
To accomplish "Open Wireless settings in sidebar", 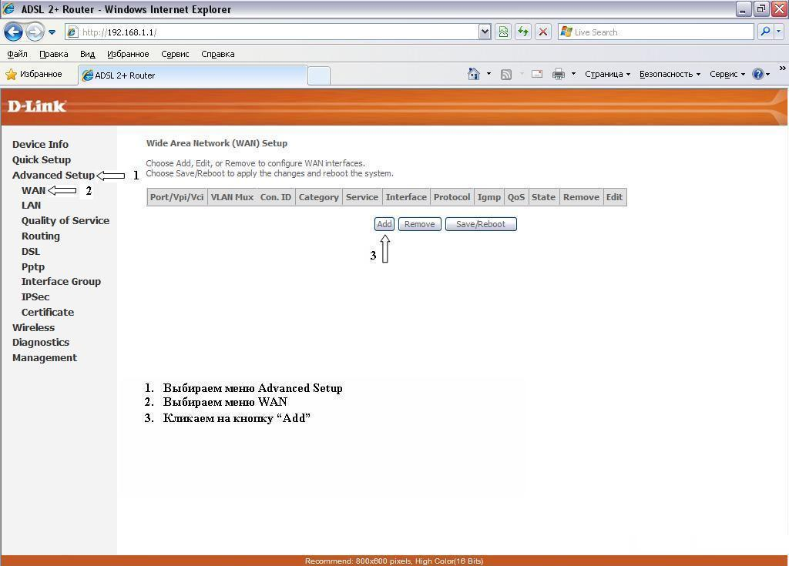I will click(x=33, y=327).
